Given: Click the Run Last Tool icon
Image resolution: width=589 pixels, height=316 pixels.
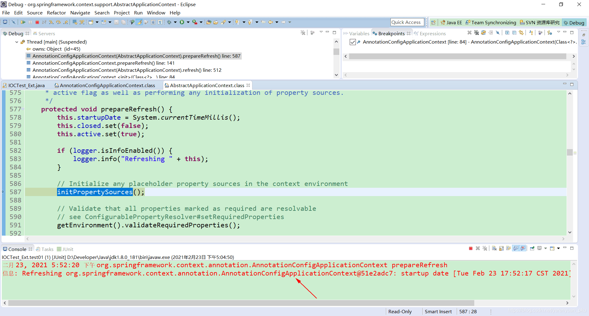Looking at the screenshot, I should [195, 22].
